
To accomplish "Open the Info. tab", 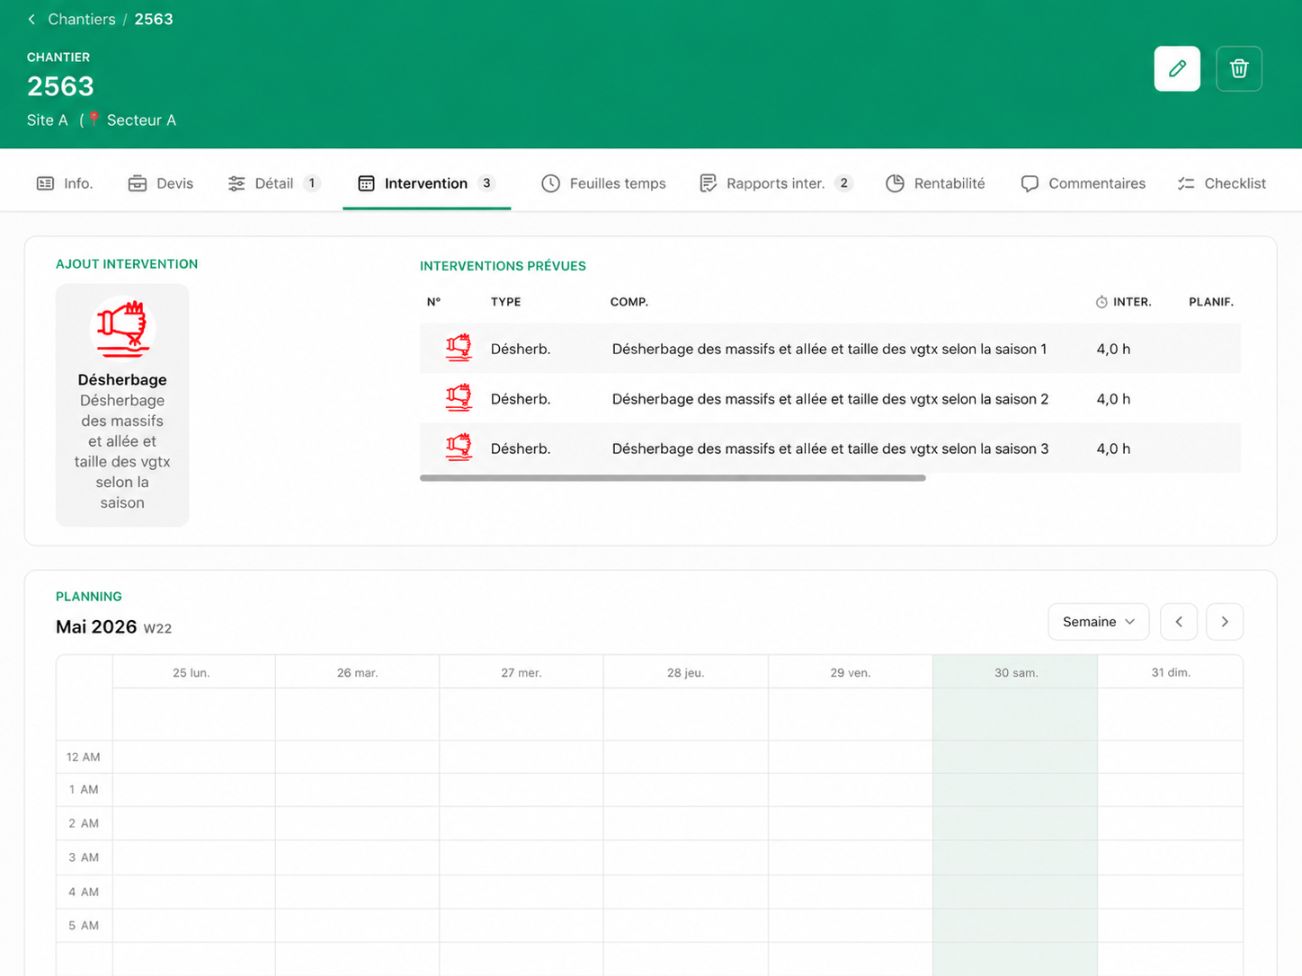I will click(x=65, y=183).
